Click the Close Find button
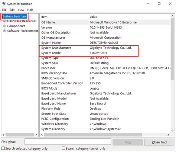 pos(159,142)
